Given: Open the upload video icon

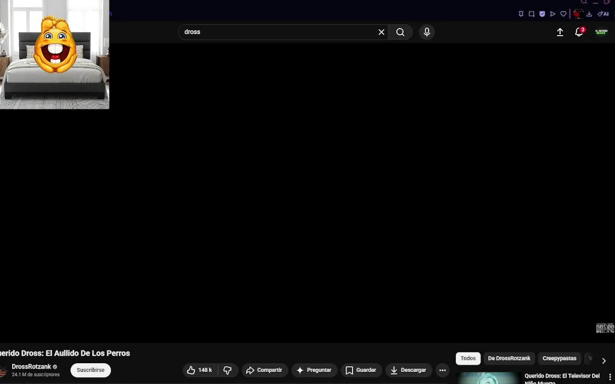Looking at the screenshot, I should click(x=560, y=32).
